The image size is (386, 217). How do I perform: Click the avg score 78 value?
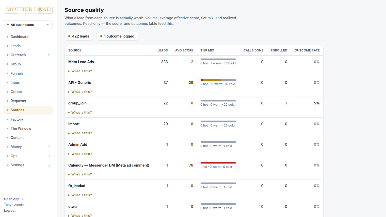191,165
